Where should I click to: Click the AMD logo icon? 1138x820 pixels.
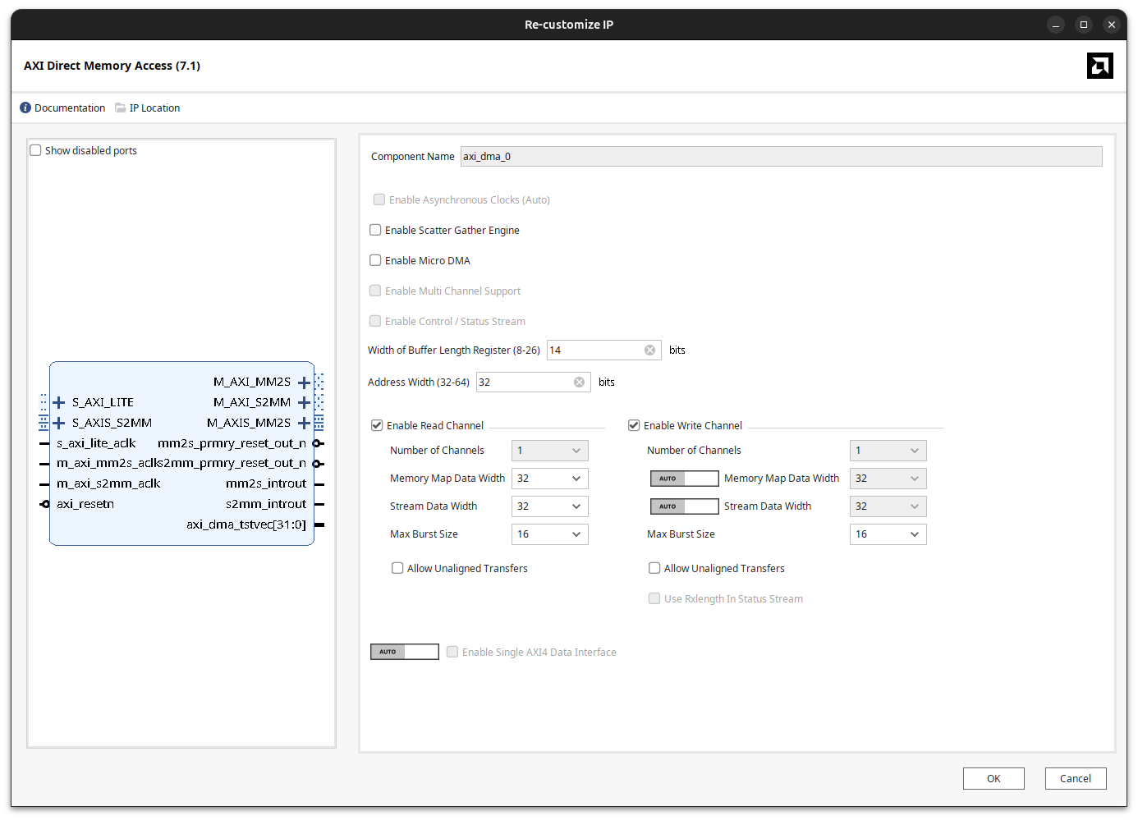(1099, 66)
